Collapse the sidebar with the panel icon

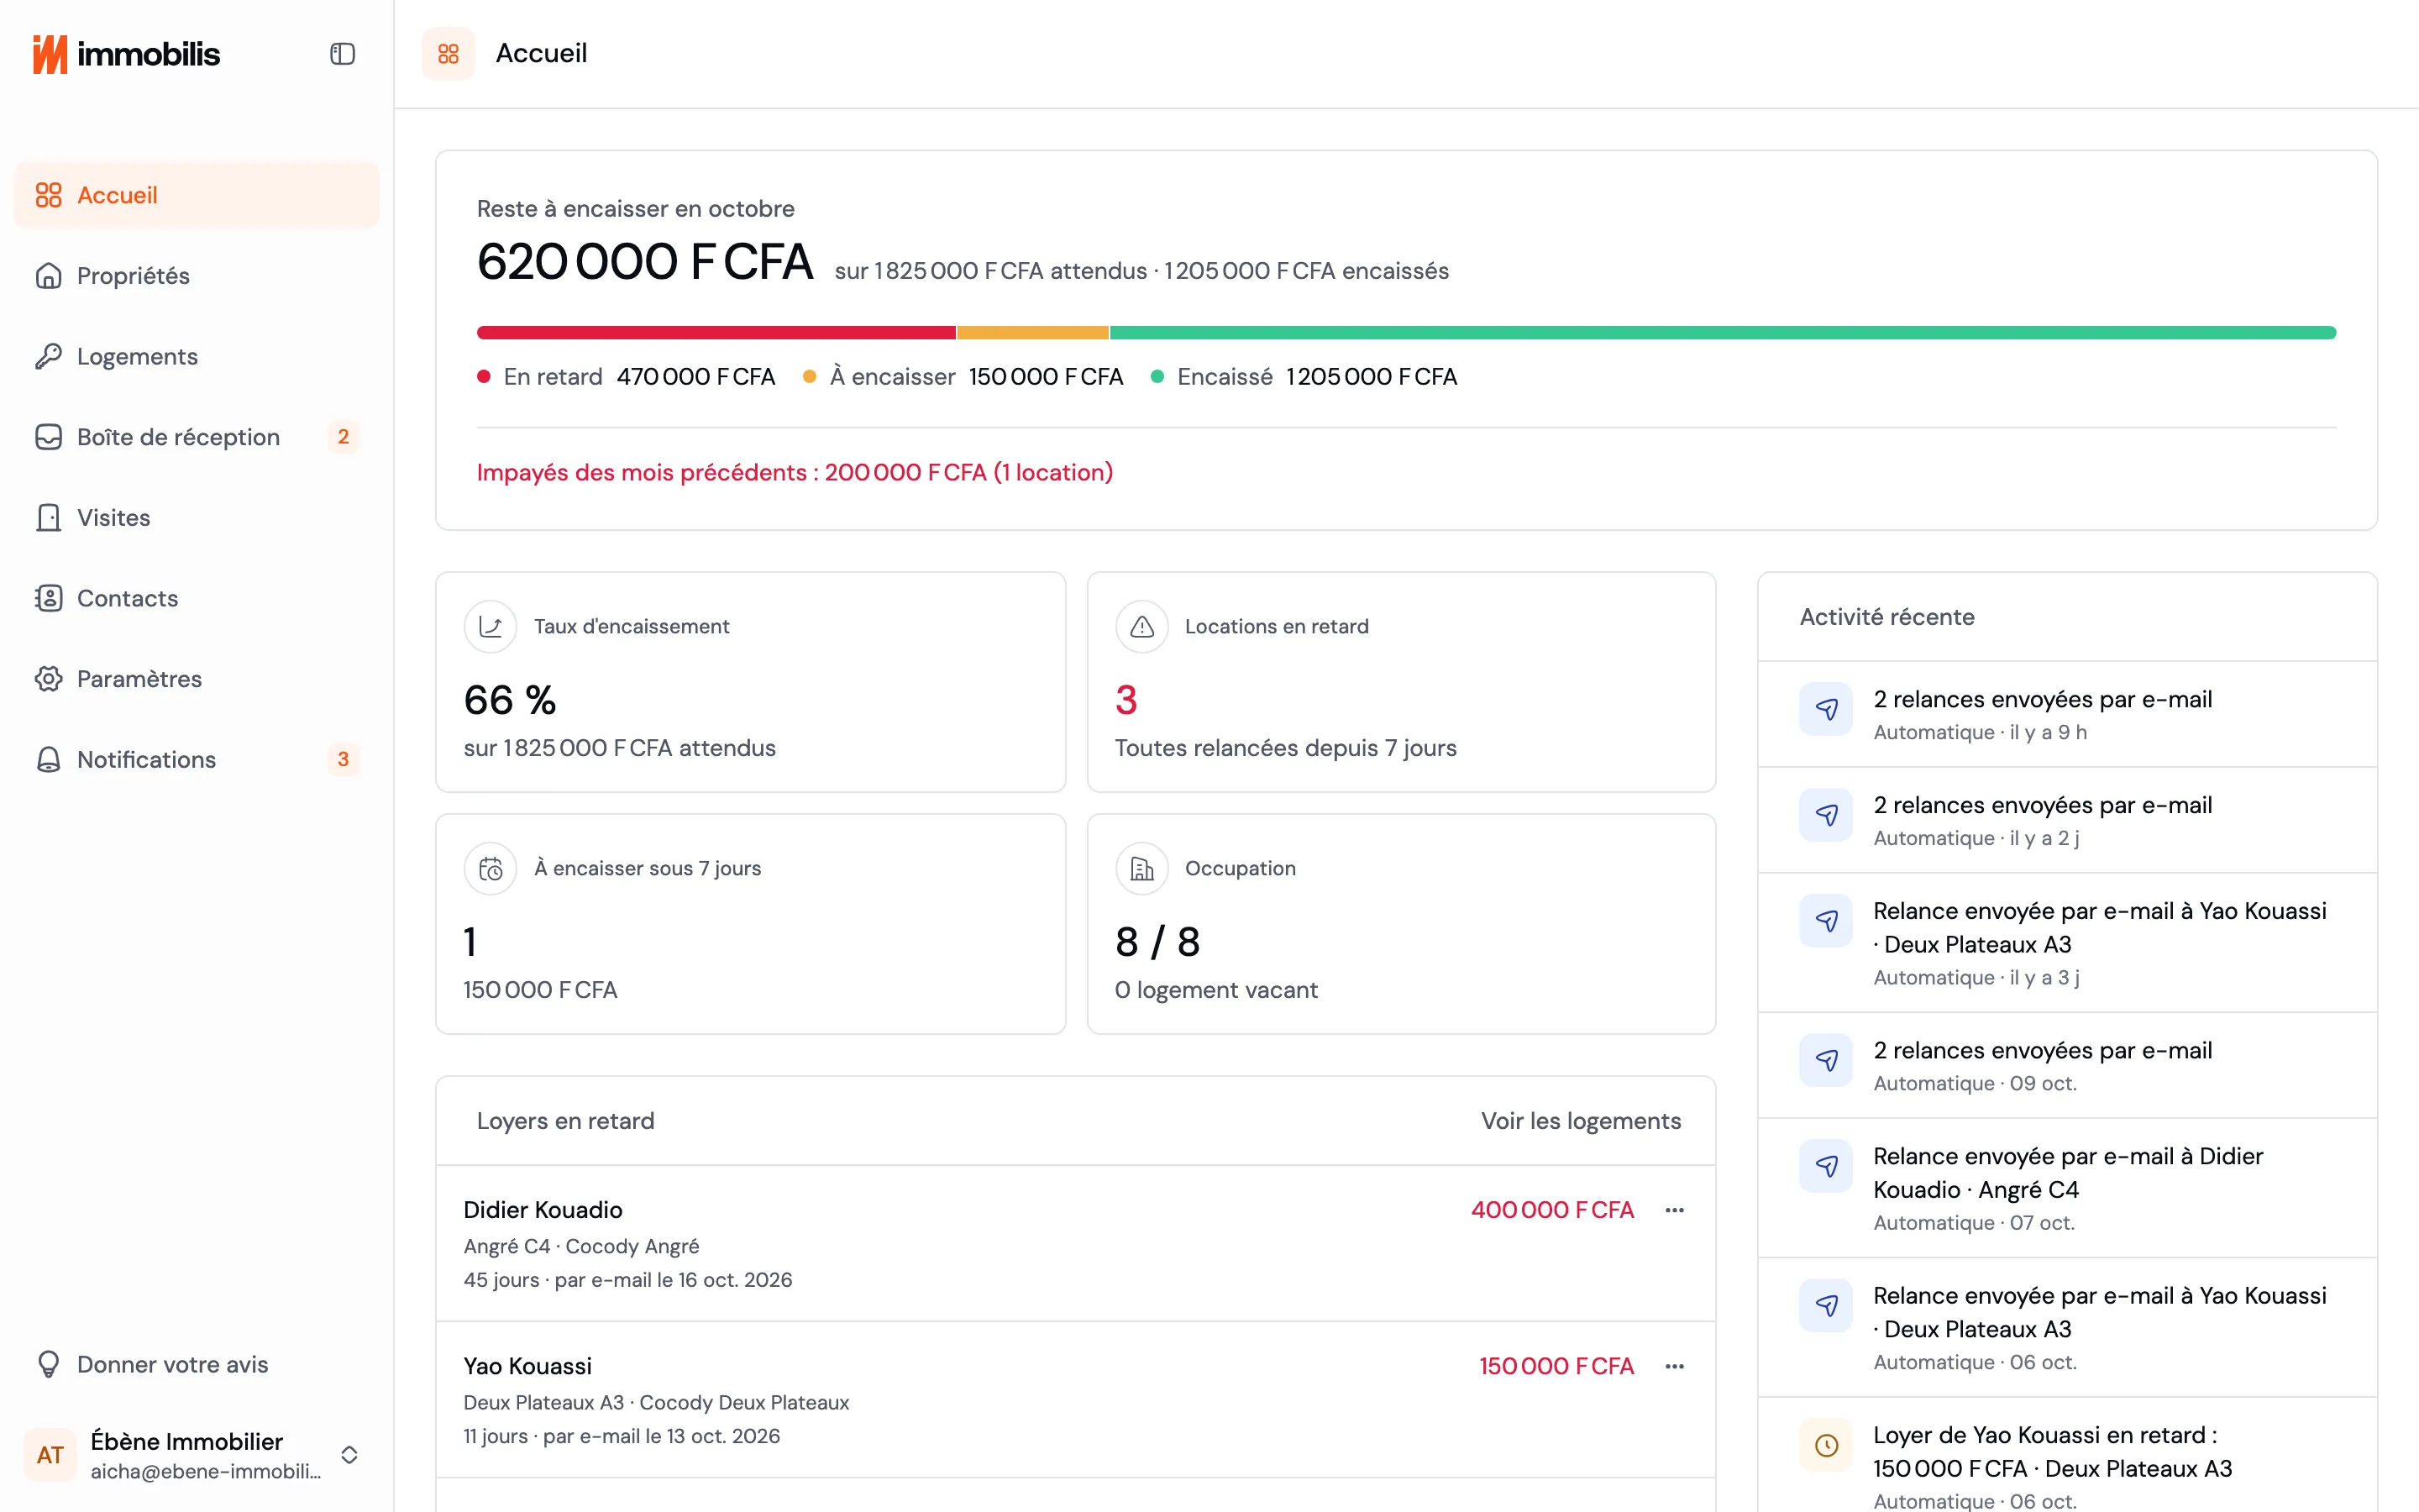tap(342, 54)
